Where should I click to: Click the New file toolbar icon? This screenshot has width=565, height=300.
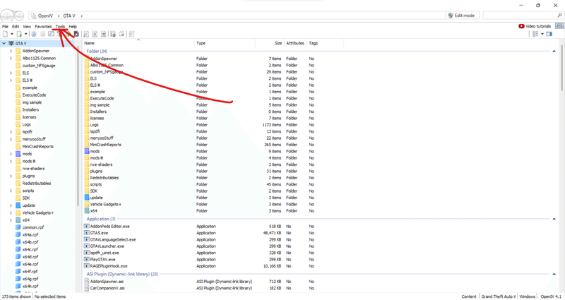pos(5,34)
